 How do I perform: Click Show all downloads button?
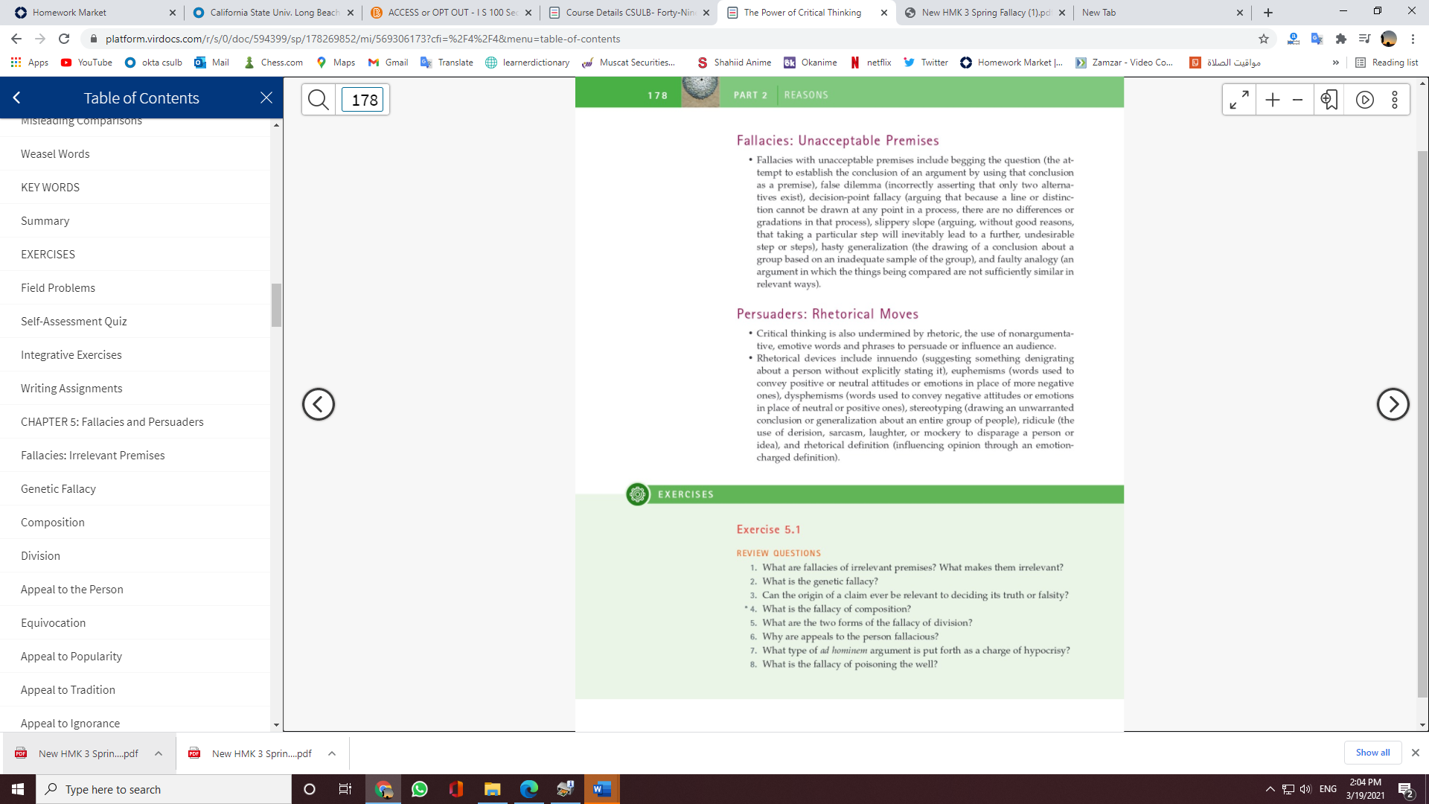click(1372, 753)
